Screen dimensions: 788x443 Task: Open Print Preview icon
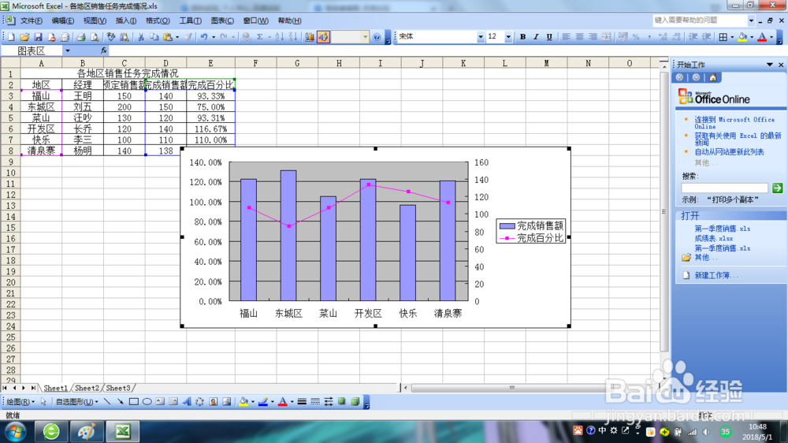coord(94,37)
